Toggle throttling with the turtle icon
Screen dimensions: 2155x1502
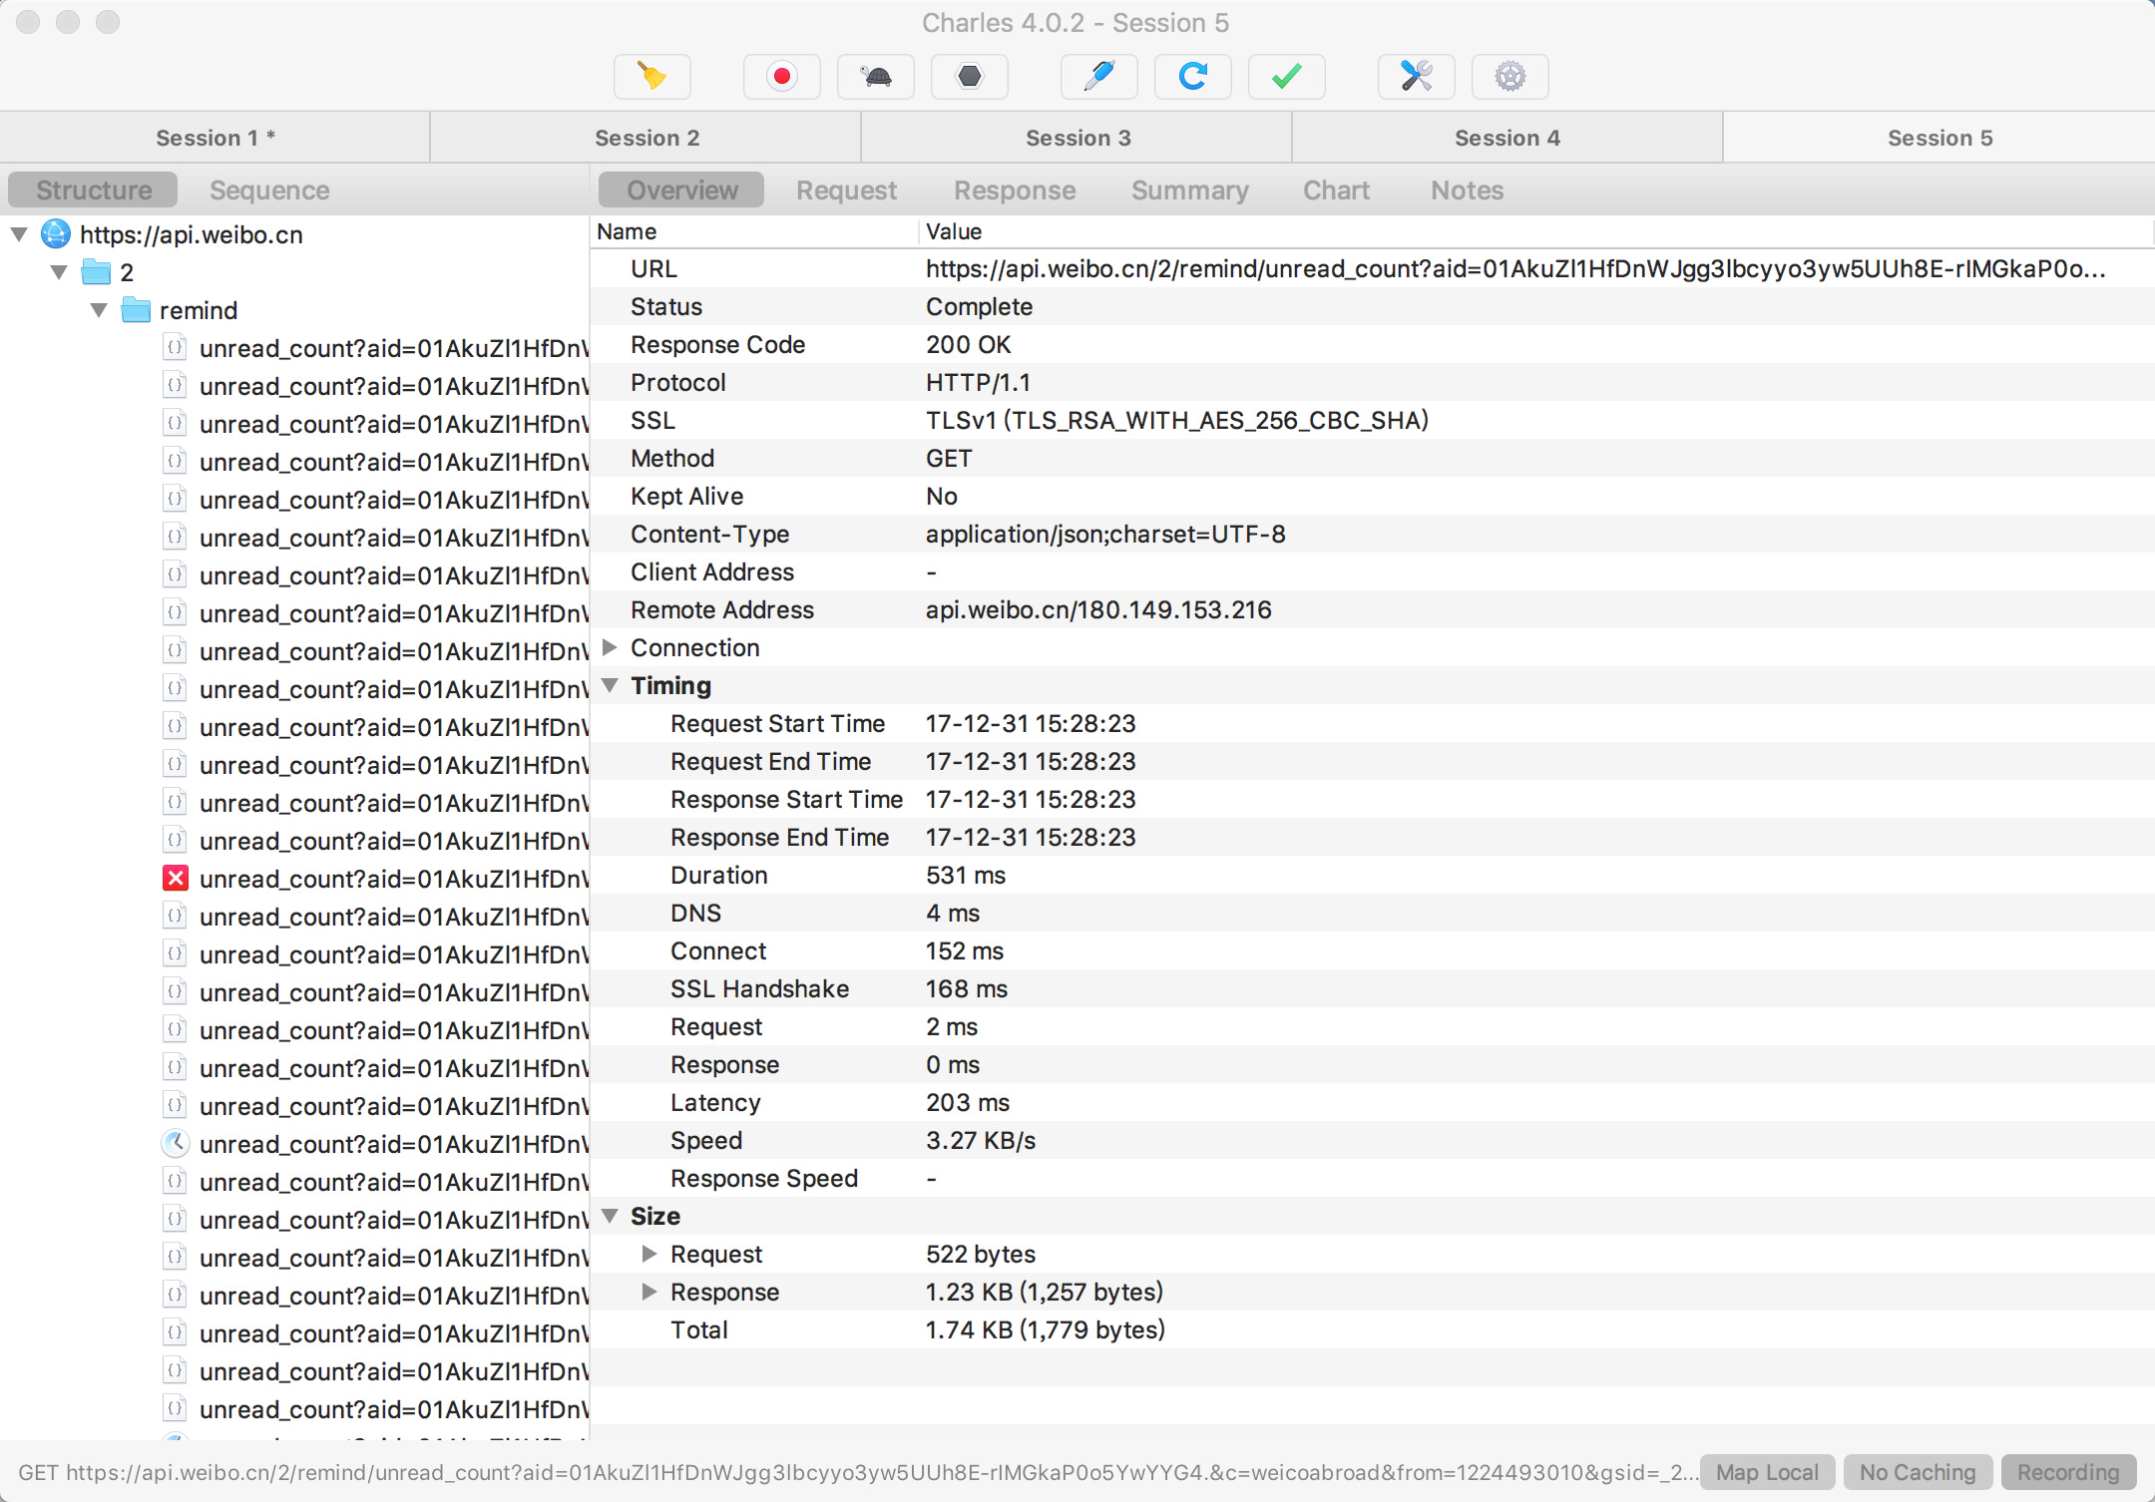click(x=875, y=77)
